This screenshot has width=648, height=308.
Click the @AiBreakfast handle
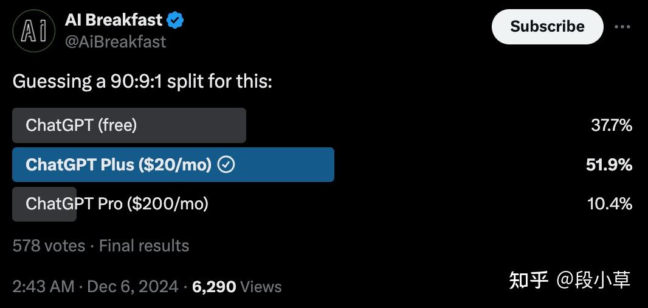115,41
